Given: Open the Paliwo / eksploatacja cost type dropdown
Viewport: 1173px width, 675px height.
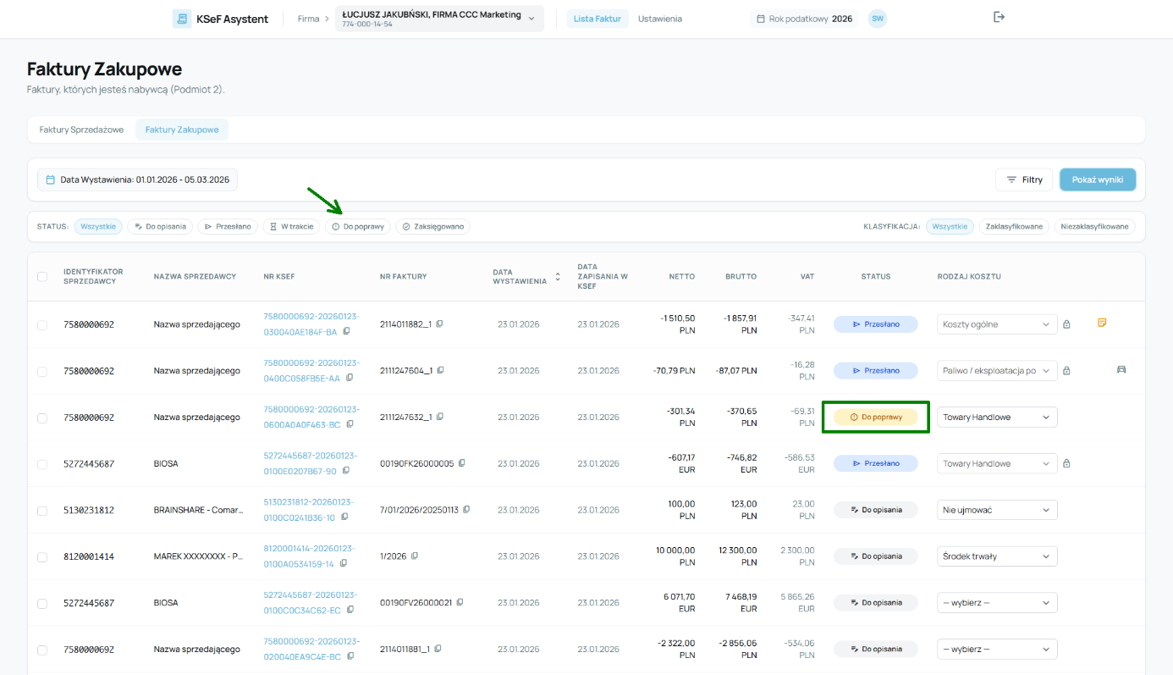Looking at the screenshot, I should pos(997,370).
